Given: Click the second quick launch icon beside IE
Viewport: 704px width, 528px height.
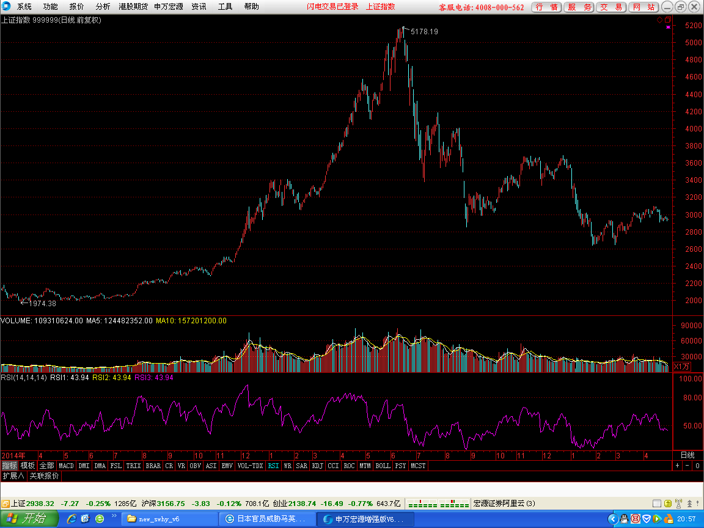Looking at the screenshot, I should coord(86,519).
